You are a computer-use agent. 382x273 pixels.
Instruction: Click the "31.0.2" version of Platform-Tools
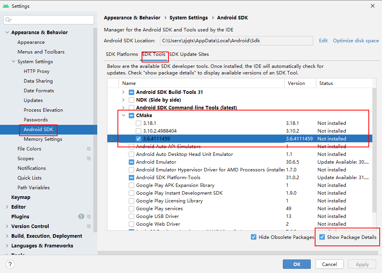tap(293, 178)
